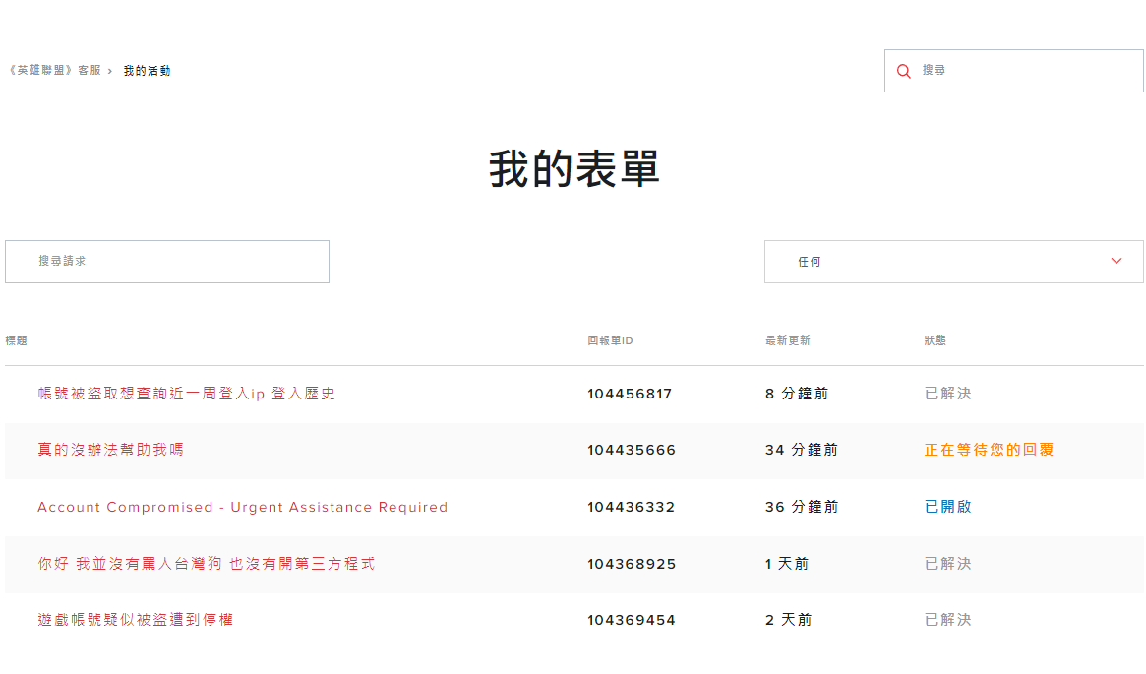Expand the 任何 status filter dropdown

(953, 262)
